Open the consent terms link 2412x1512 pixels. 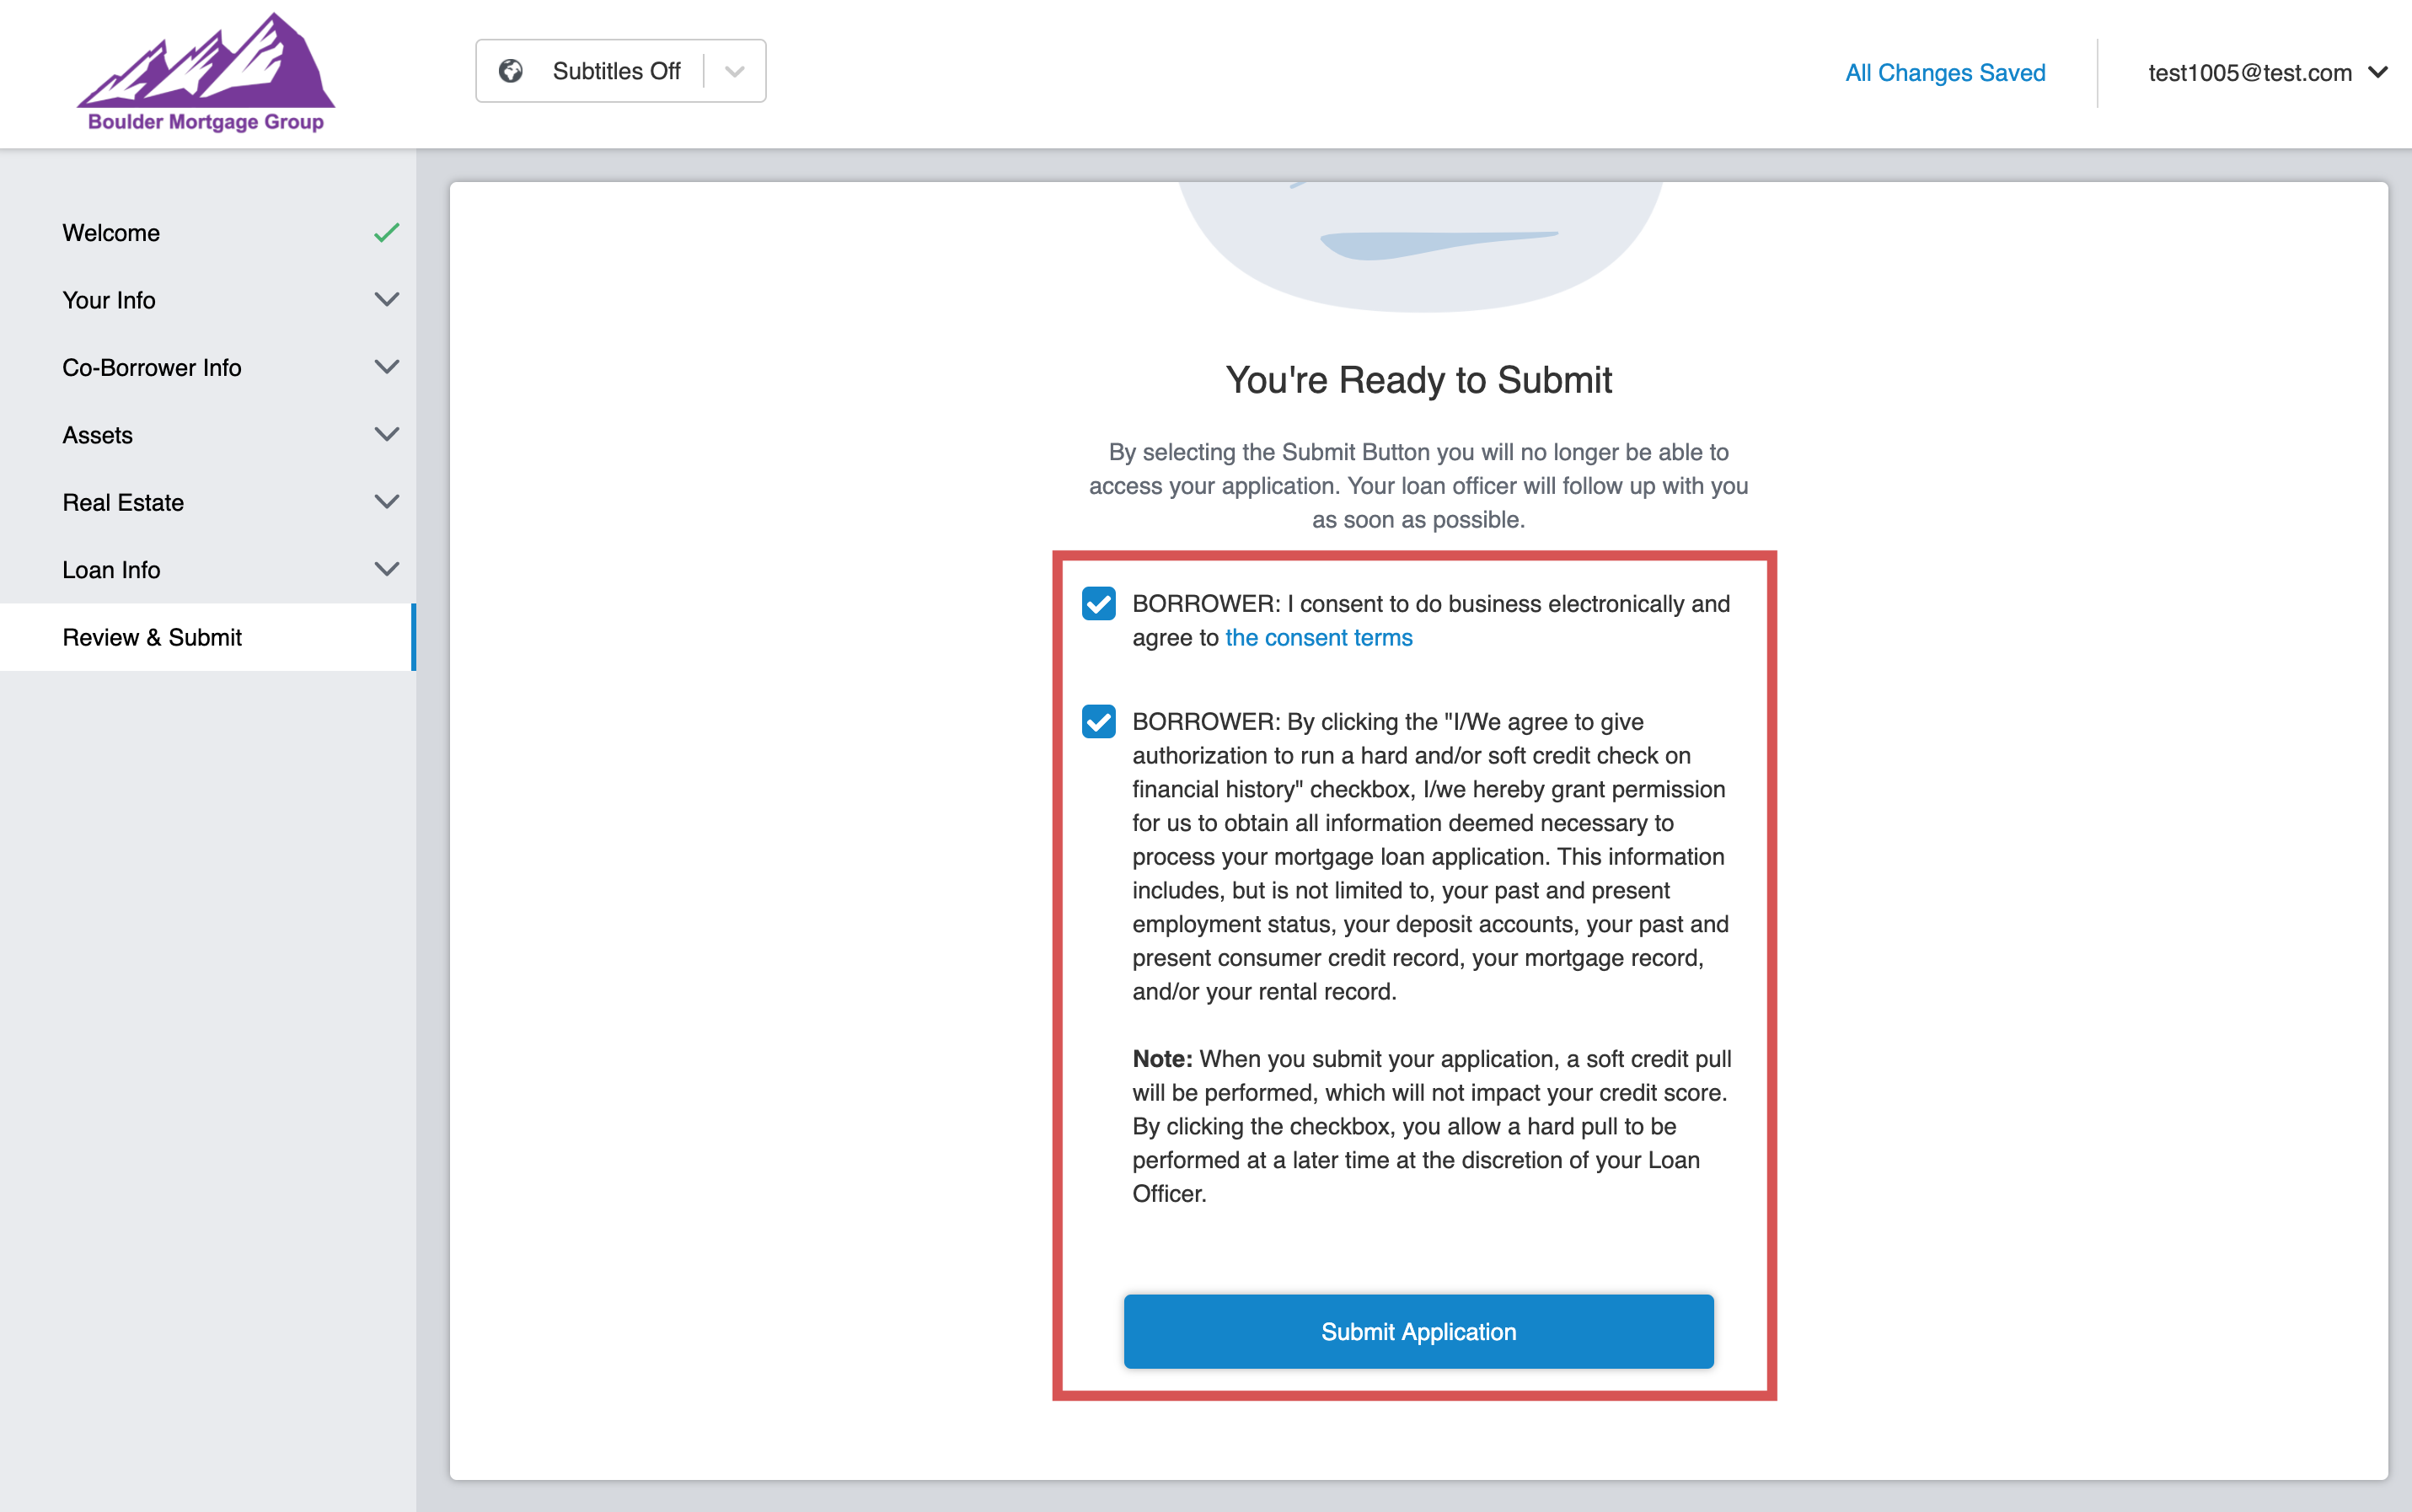point(1318,638)
